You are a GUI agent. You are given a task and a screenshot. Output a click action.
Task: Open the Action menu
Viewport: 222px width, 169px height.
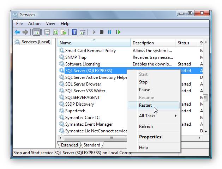click(x=34, y=24)
